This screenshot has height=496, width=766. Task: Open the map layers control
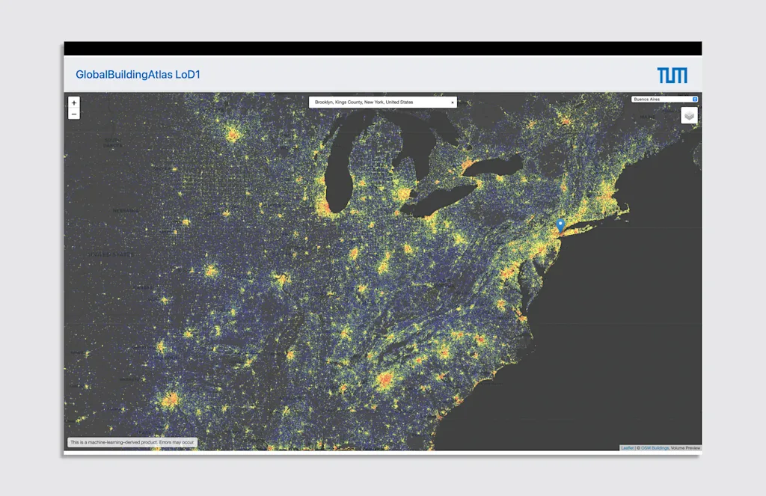[x=689, y=115]
